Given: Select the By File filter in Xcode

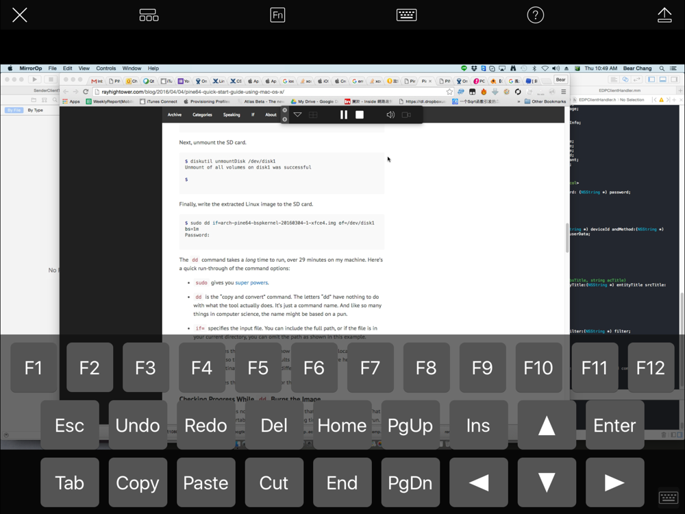Looking at the screenshot, I should tap(14, 110).
